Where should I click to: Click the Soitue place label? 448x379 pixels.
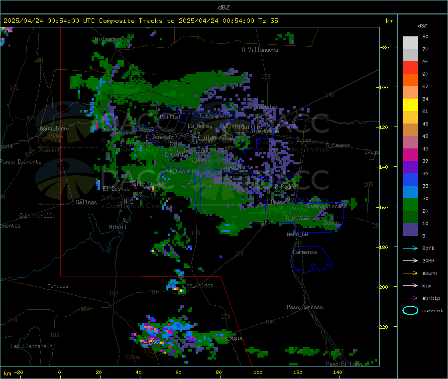click(264, 222)
